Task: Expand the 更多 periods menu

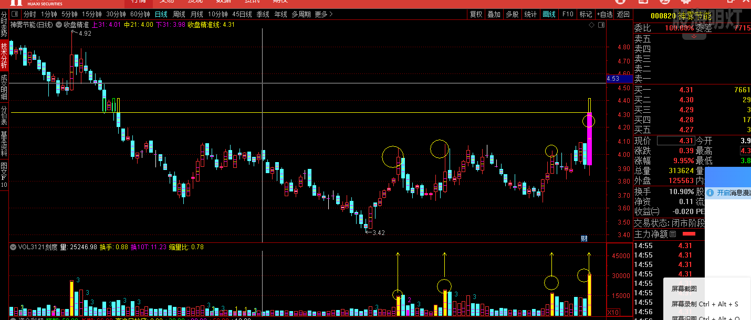Action: 324,15
